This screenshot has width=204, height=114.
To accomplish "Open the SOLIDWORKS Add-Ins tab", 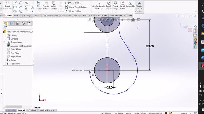I will (x=70, y=16).
